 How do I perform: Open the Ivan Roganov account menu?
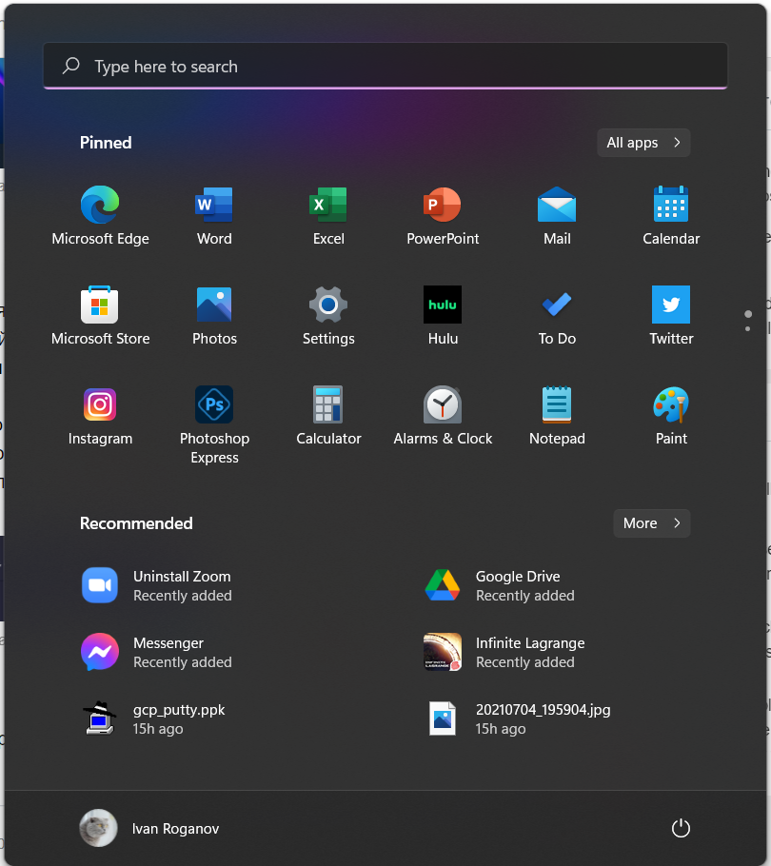pyautogui.click(x=149, y=828)
